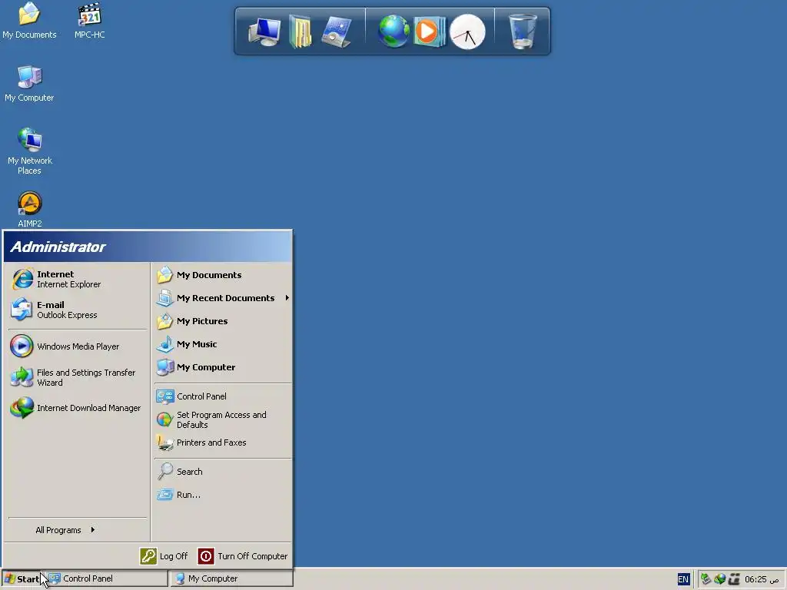
Task: Click first system tray icon
Action: 706,579
